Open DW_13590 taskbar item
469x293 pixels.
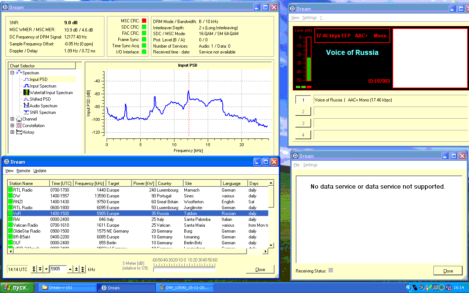[184, 288]
